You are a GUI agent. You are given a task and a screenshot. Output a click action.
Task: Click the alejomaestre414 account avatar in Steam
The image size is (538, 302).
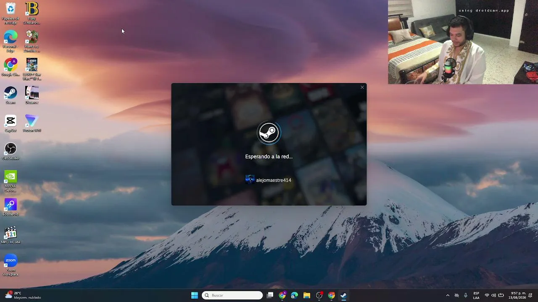pyautogui.click(x=250, y=180)
